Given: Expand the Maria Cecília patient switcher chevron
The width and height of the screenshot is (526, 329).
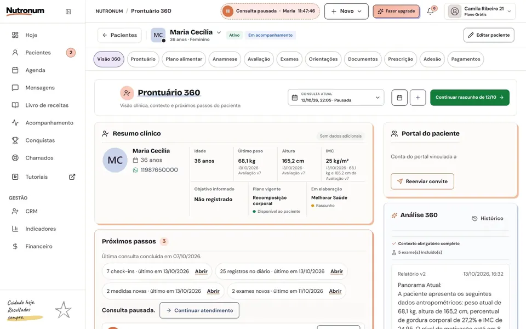Looking at the screenshot, I should pyautogui.click(x=219, y=32).
